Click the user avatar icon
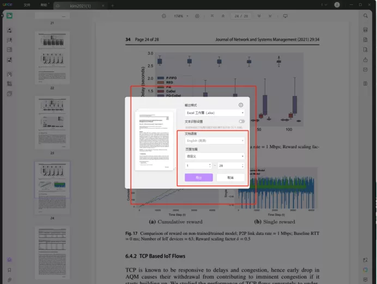377x284 pixels. point(337,4)
